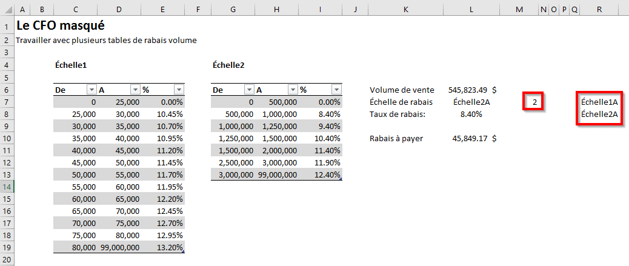This screenshot has height=266, width=629.
Task: Open the De filter dropdown in Échelle1 table
Action: click(x=92, y=90)
